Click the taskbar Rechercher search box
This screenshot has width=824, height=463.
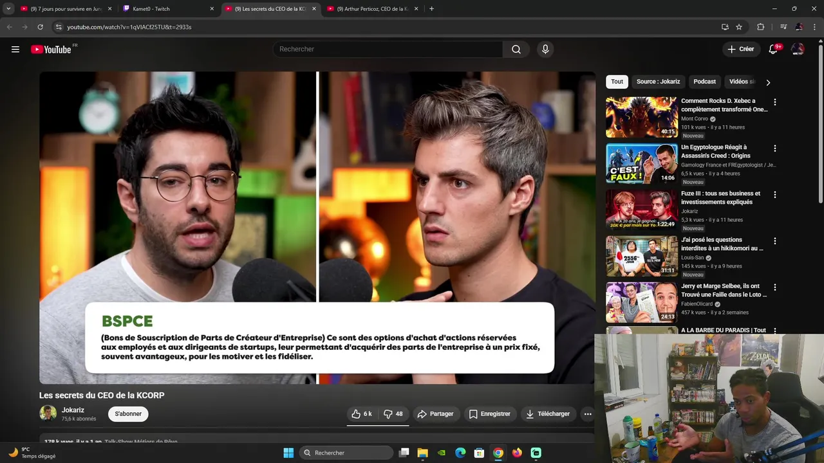(346, 453)
